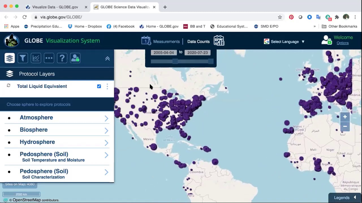Image resolution: width=362 pixels, height=203 pixels.
Task: Click the Google G icon beside Select Language
Action: [x=266, y=41]
